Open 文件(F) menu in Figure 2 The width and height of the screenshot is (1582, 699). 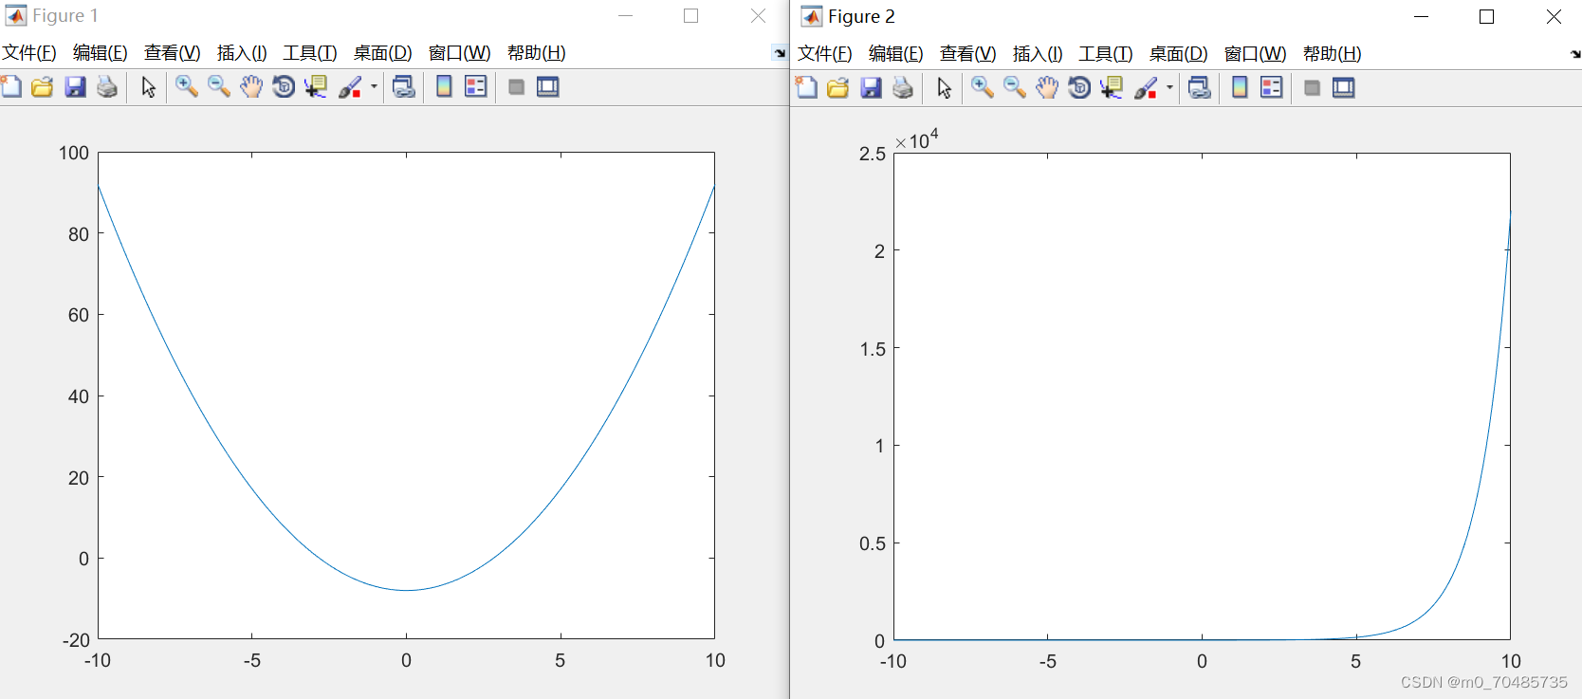coord(825,54)
